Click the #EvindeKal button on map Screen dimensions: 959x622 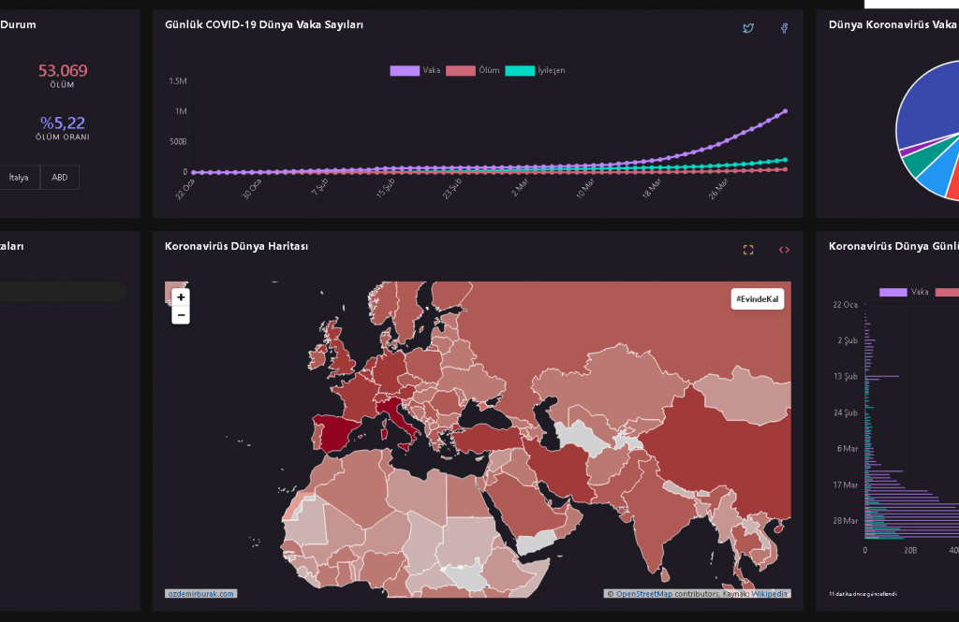click(758, 298)
